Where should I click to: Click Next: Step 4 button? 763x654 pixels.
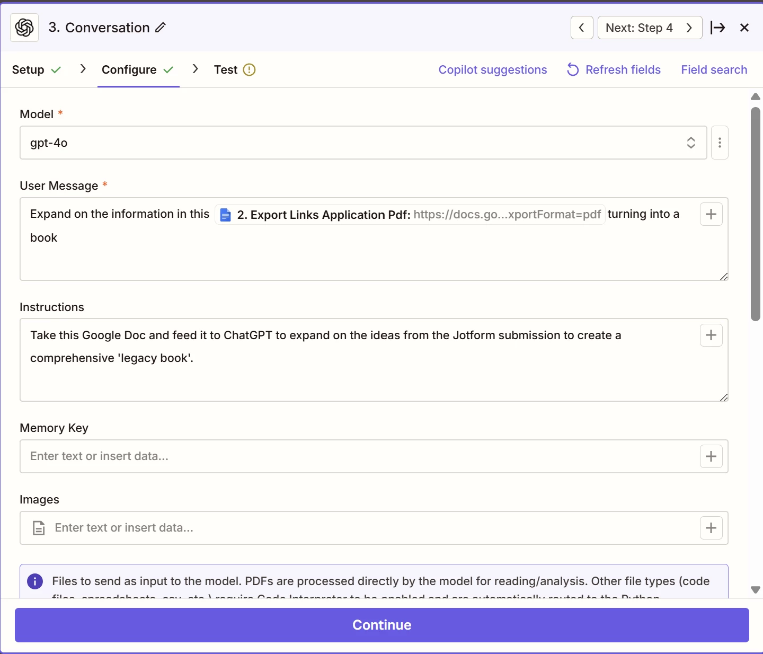[x=650, y=28]
